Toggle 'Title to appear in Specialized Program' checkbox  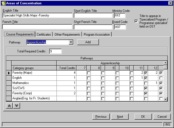pyautogui.click(x=136, y=21)
